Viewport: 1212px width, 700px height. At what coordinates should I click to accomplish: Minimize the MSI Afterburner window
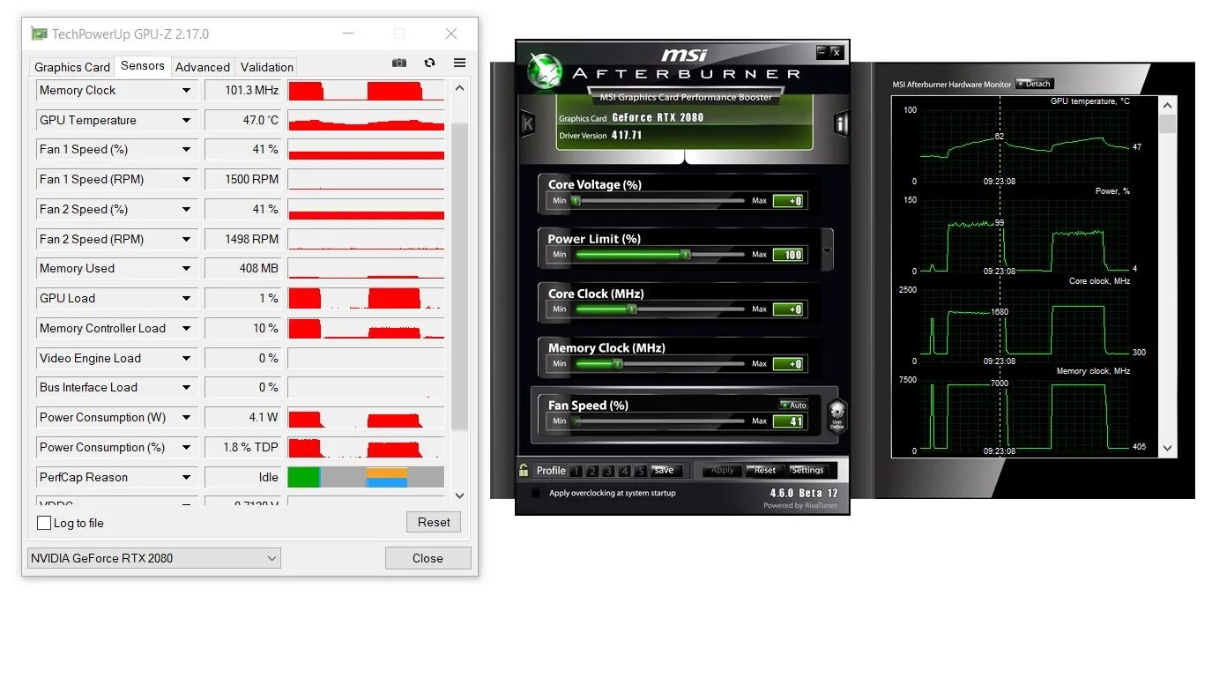click(822, 52)
